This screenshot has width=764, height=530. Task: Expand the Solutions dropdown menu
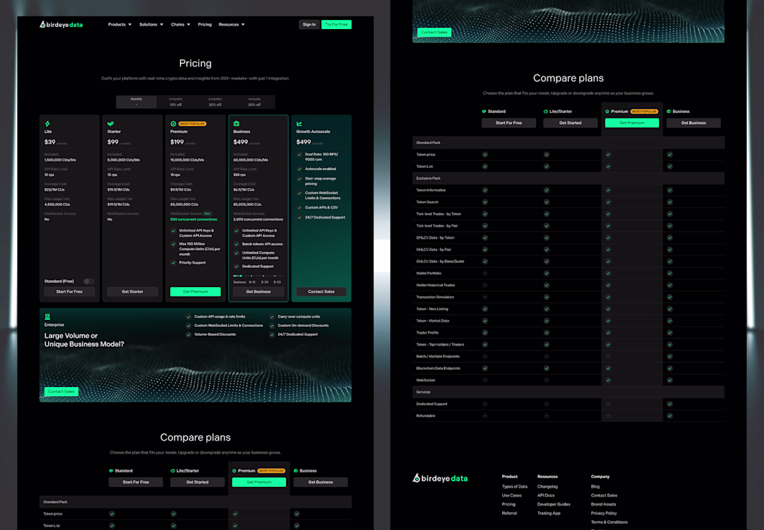point(151,24)
